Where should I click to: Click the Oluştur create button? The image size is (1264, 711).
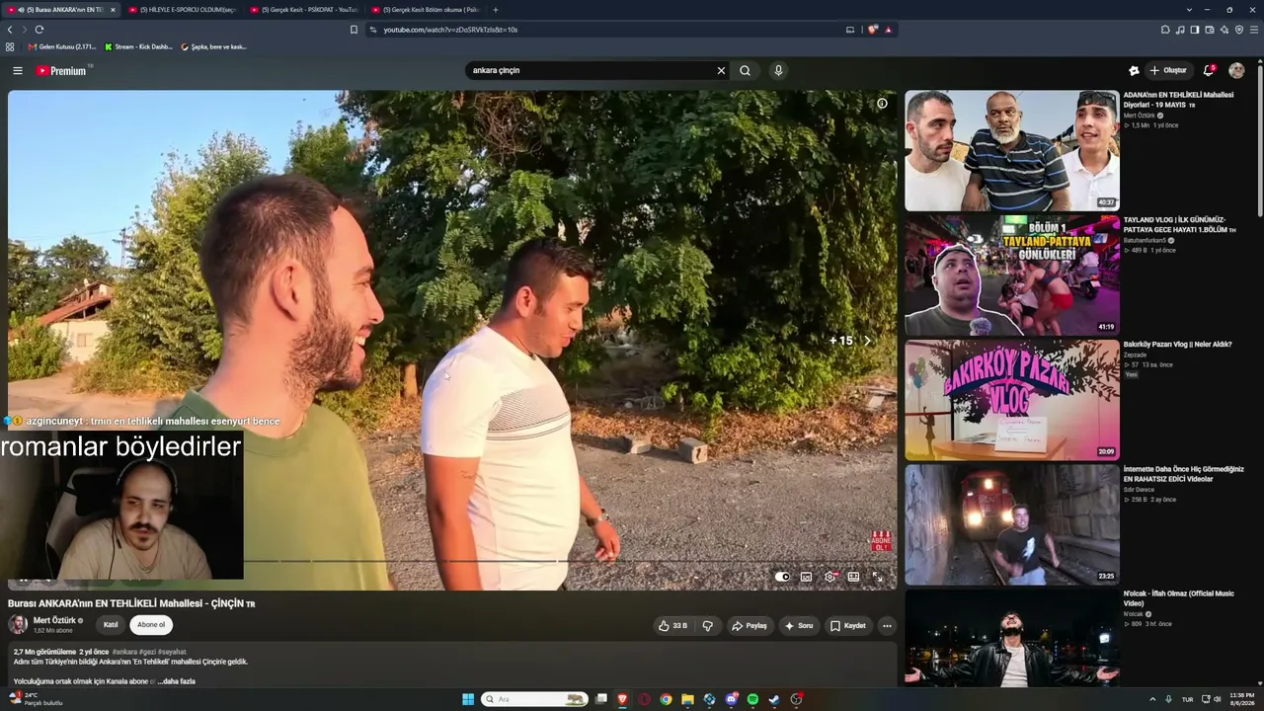coord(1168,70)
